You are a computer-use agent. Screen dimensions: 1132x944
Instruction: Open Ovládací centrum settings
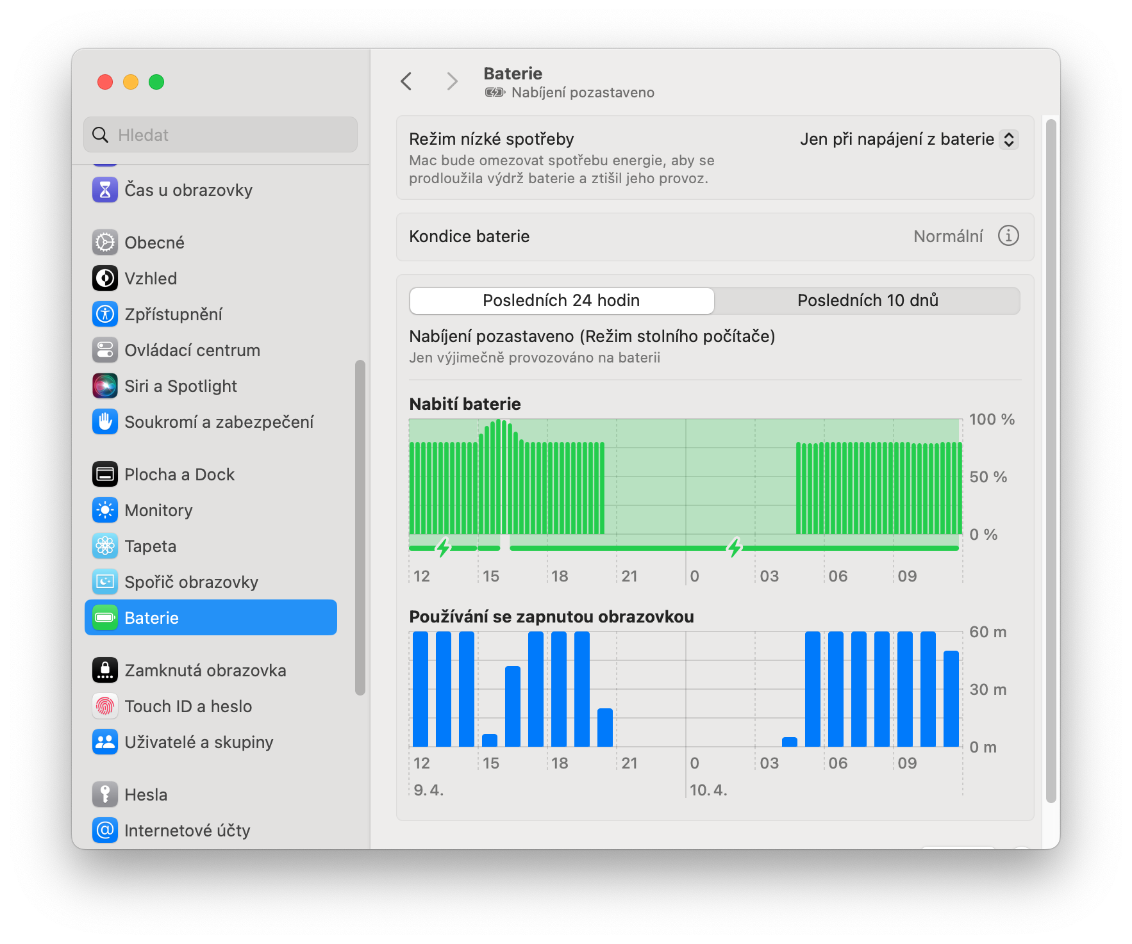211,350
